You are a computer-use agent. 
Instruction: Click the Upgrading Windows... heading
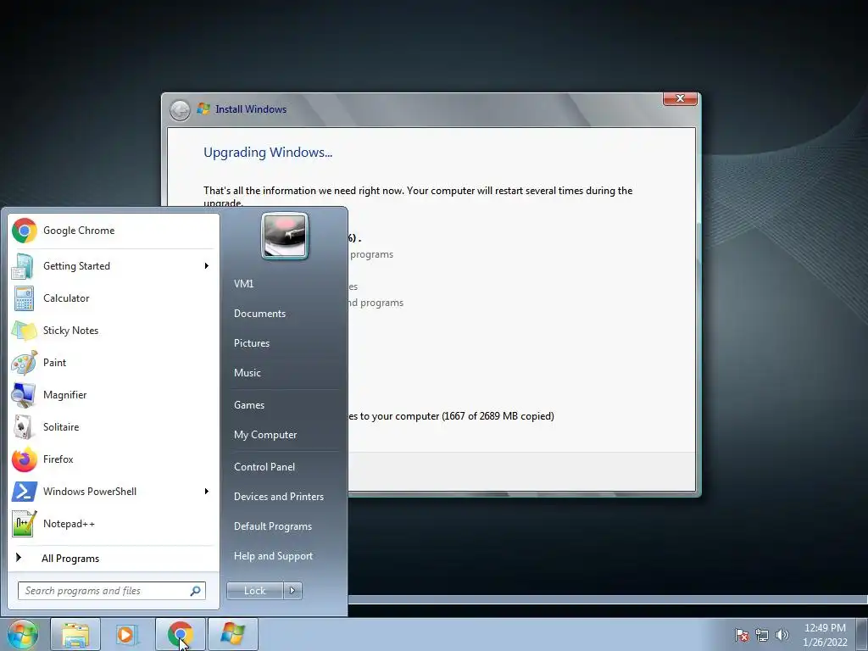tap(268, 153)
